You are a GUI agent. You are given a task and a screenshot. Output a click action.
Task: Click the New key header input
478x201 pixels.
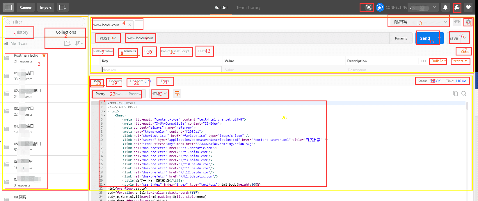click(161, 70)
